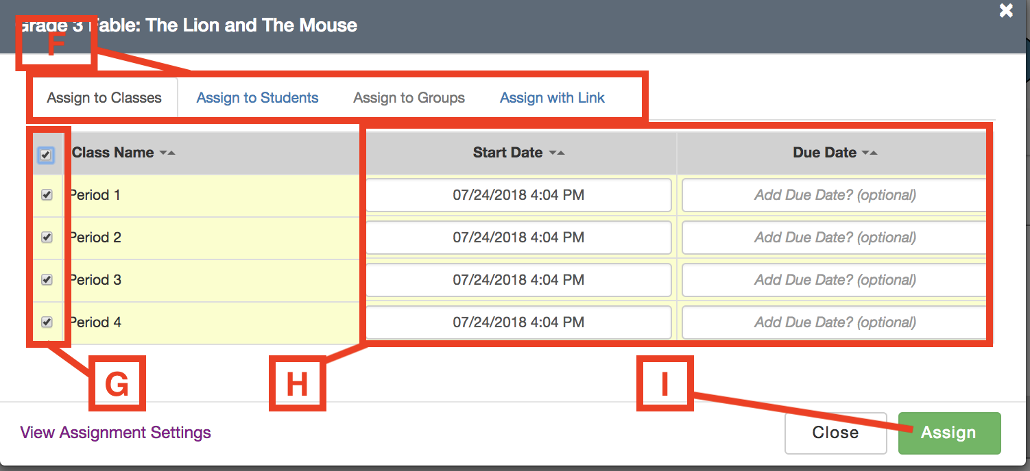
Task: Add a due date for Period 2
Action: (x=835, y=238)
